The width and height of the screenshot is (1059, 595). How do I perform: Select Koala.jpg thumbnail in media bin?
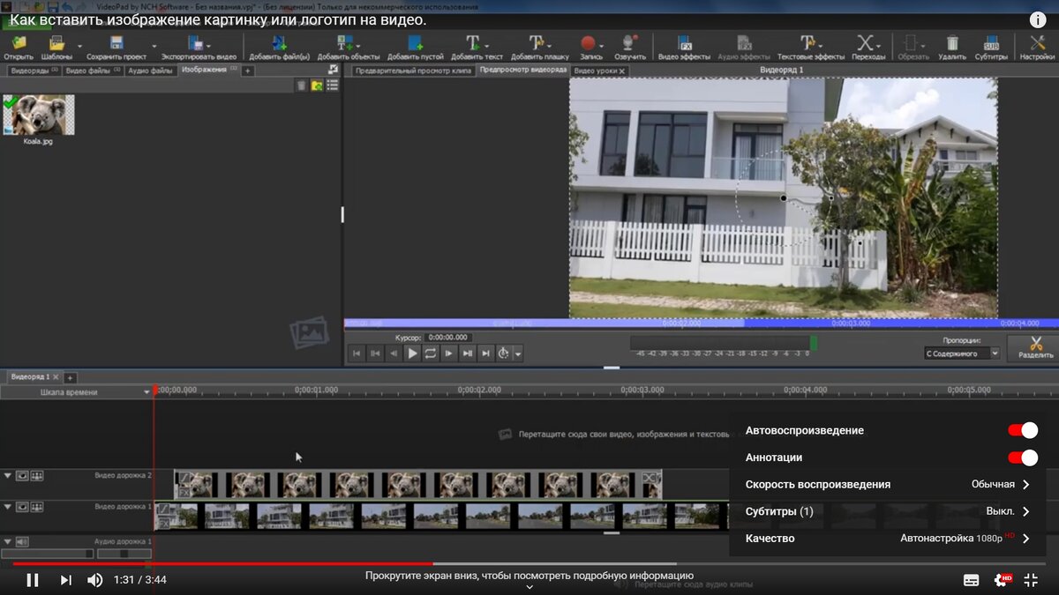click(x=39, y=115)
